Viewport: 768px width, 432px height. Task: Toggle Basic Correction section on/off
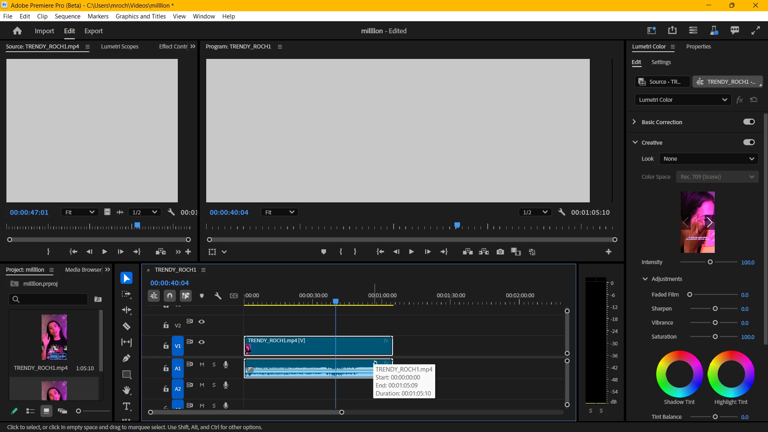pyautogui.click(x=749, y=122)
